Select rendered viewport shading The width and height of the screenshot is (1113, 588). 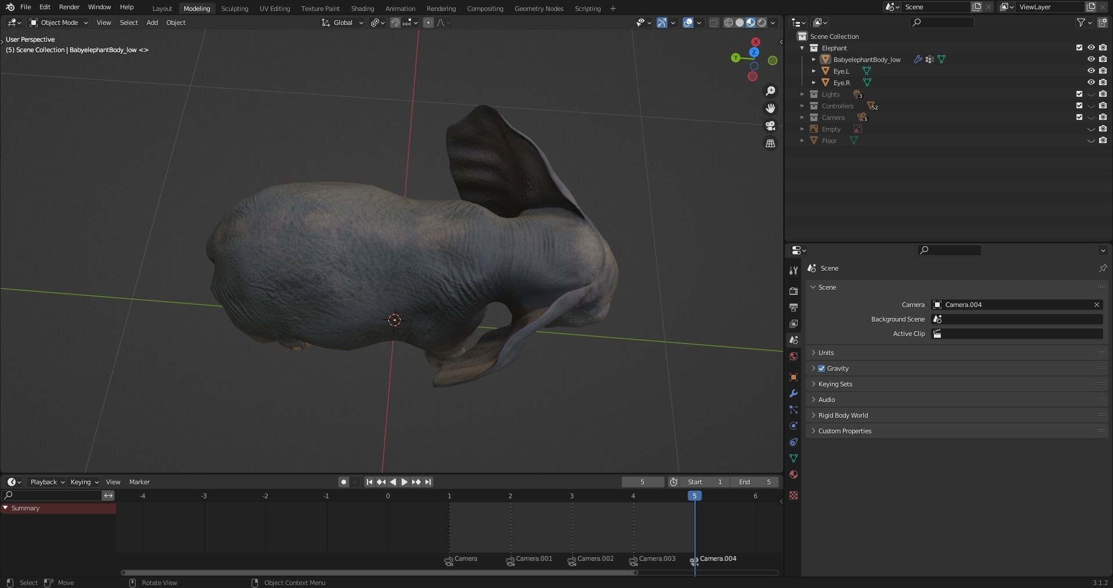(x=762, y=23)
